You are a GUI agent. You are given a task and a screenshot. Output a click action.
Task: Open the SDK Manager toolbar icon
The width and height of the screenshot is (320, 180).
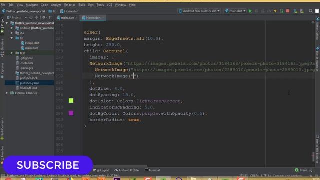302,11
